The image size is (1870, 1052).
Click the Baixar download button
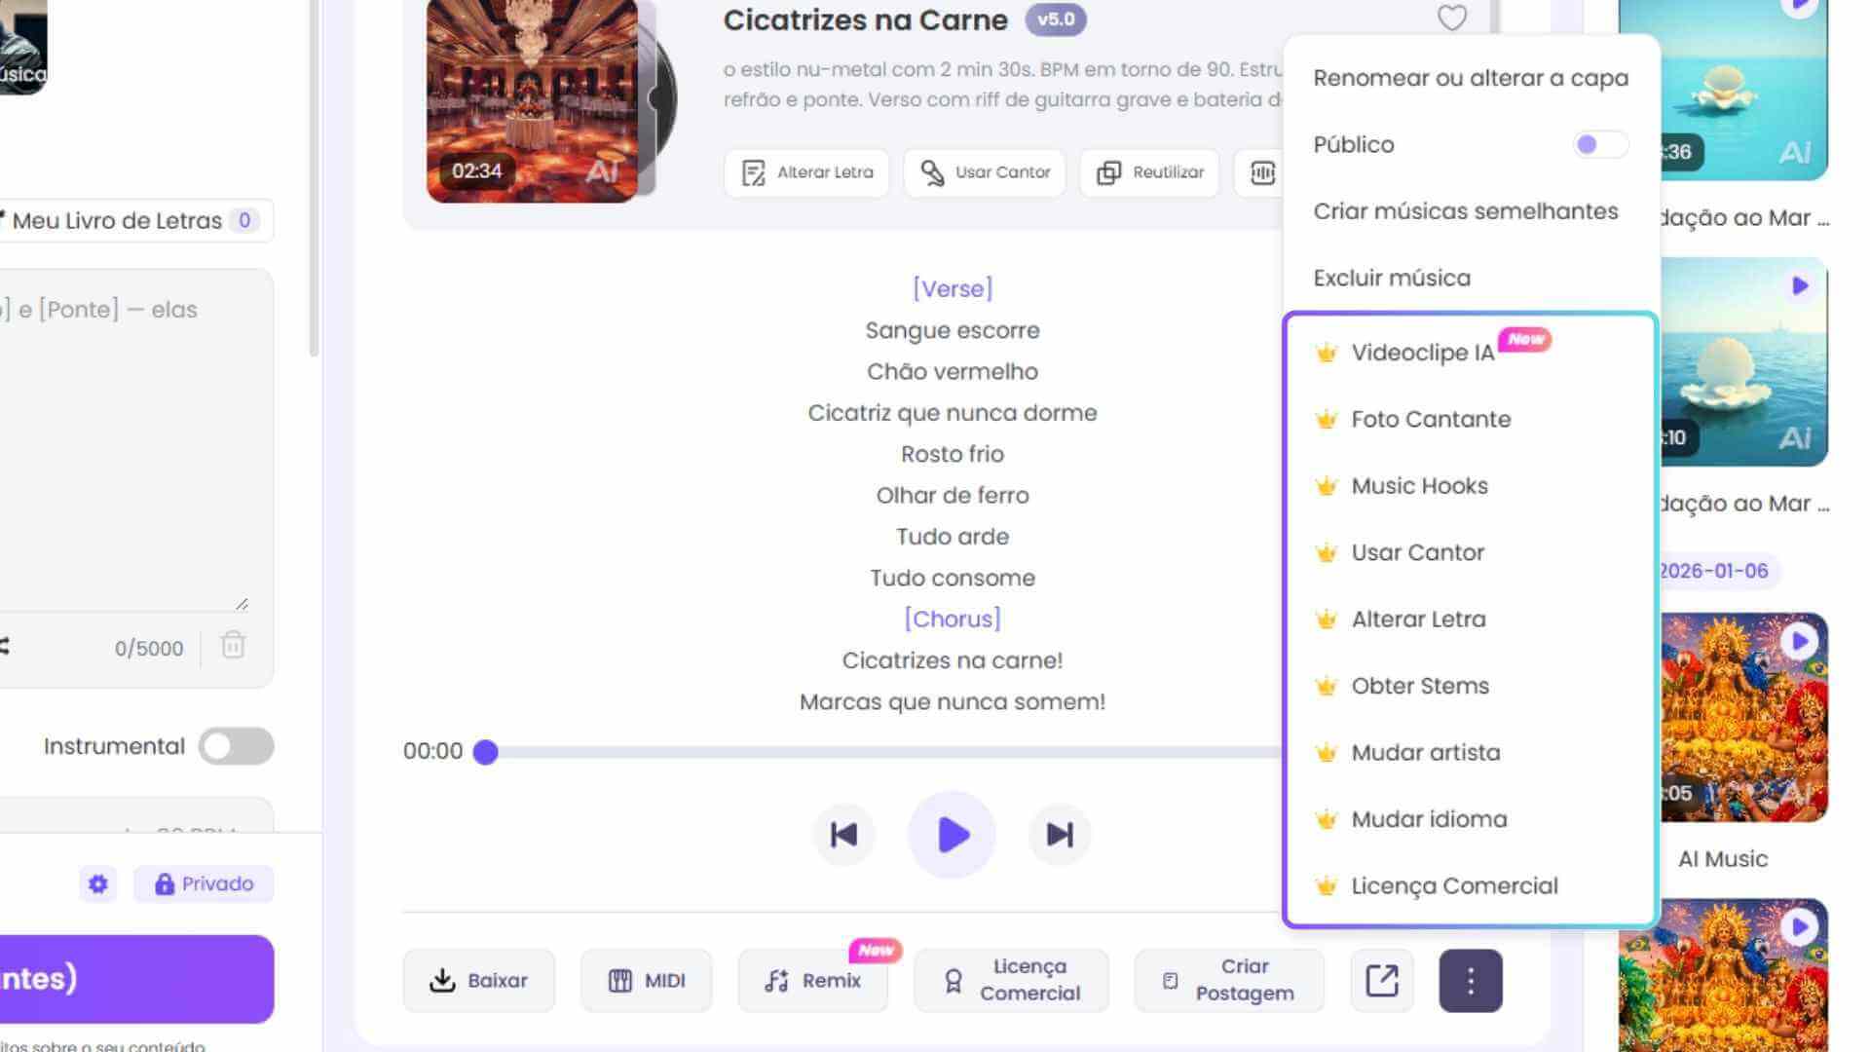[x=478, y=981]
